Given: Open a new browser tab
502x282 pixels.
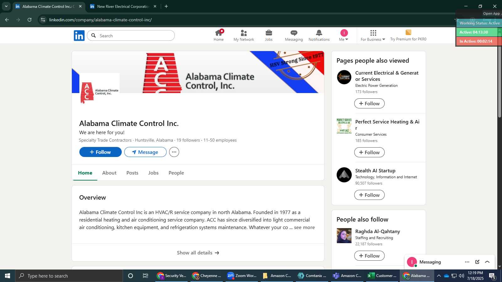Looking at the screenshot, I should (166, 6).
